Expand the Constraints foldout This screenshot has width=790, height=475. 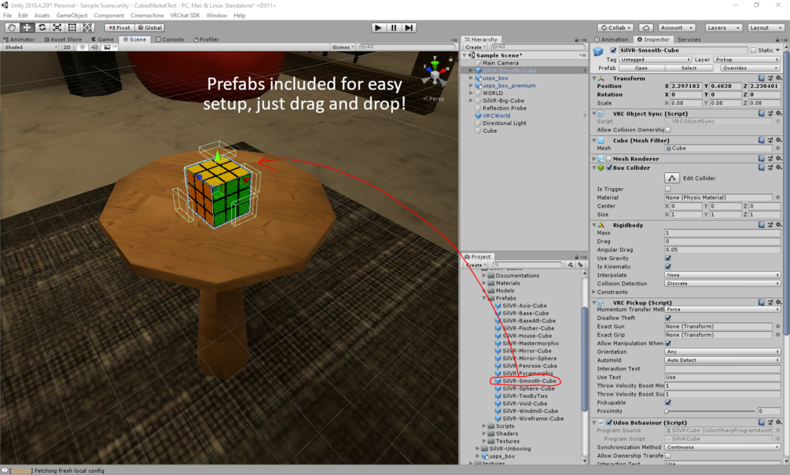[x=594, y=292]
